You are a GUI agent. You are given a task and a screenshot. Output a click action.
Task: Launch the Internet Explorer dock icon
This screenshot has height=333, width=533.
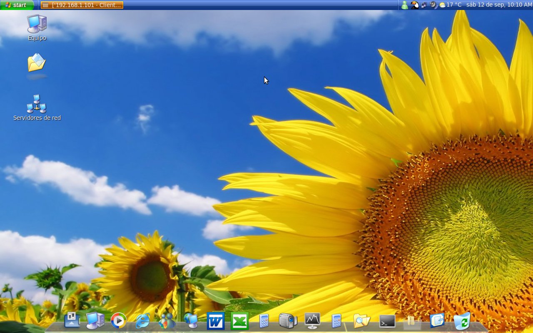click(x=142, y=321)
